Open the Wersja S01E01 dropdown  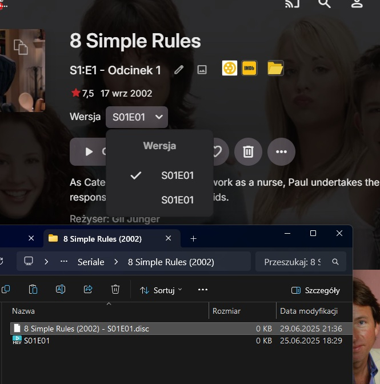[x=137, y=117]
